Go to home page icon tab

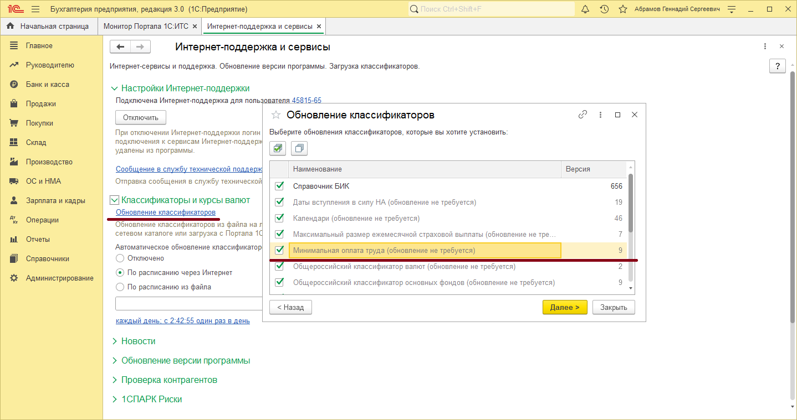click(x=10, y=26)
